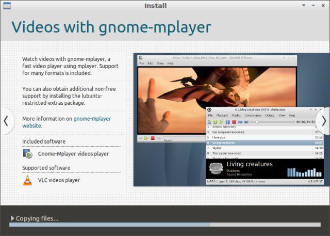Viewport: 330px width, 236px height.
Task: Open the Playback menu in Audacious
Action: 222,115
